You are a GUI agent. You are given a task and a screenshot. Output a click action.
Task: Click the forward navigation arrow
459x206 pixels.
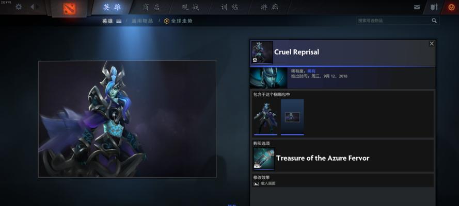click(x=38, y=7)
